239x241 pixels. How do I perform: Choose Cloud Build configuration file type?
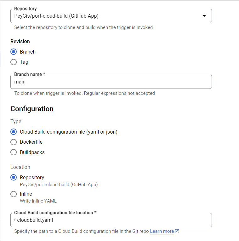click(x=14, y=132)
